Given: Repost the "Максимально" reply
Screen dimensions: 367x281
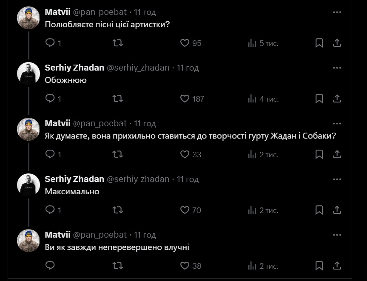Looking at the screenshot, I should (117, 210).
